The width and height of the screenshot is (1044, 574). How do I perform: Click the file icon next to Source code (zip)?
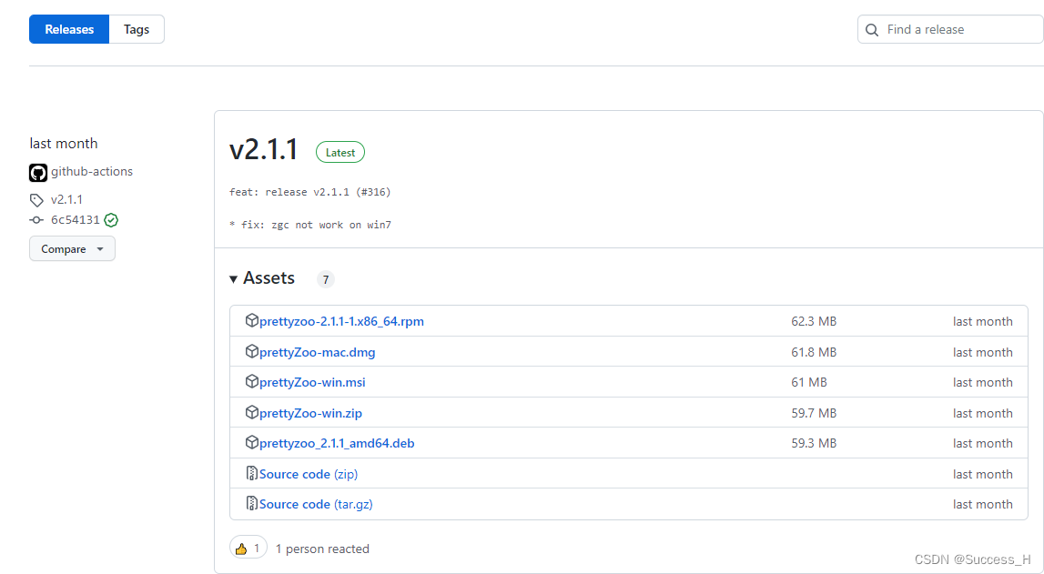(x=252, y=473)
